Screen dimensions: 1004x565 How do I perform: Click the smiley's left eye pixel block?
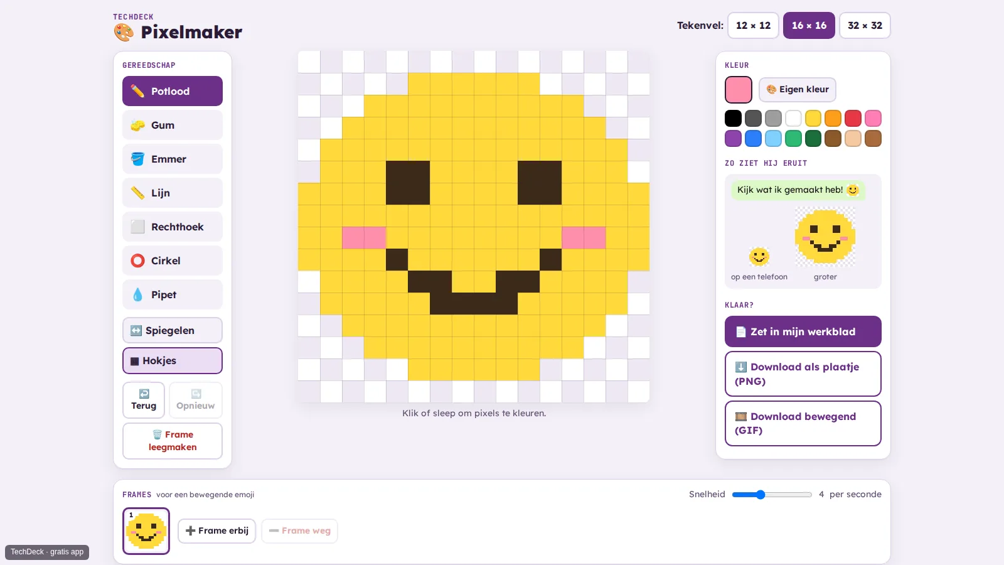click(408, 183)
